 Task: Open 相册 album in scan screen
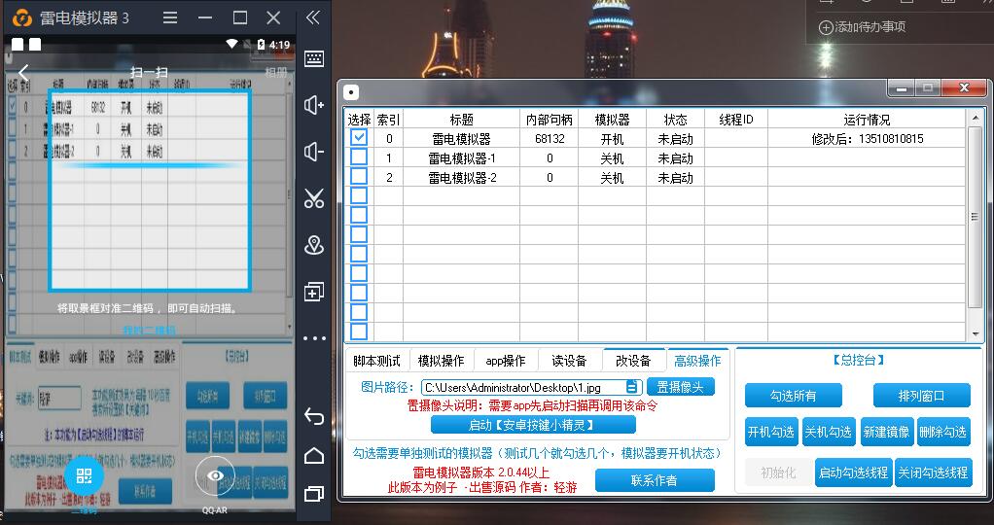point(276,72)
